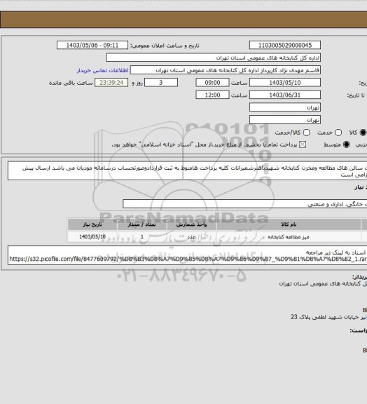Click the واحد شمارش column header
The image size is (367, 404).
[191, 224]
